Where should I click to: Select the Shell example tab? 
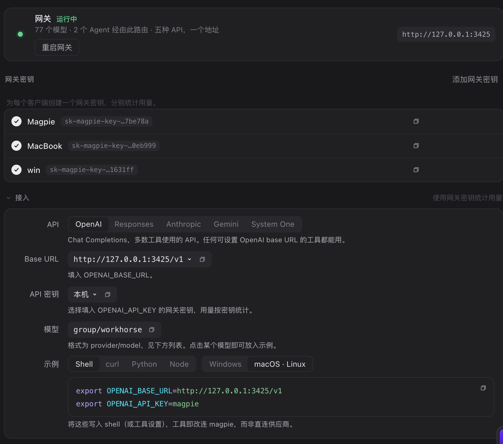pos(84,364)
